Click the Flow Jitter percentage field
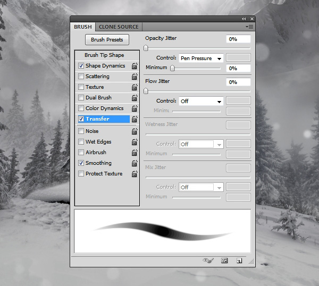 click(238, 82)
